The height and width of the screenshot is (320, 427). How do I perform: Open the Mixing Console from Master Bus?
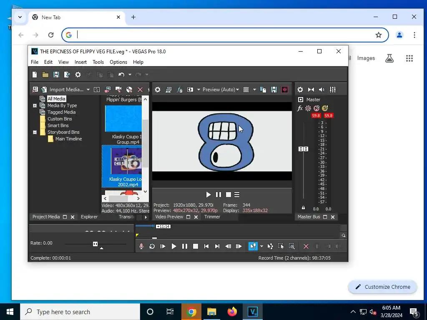(333, 90)
